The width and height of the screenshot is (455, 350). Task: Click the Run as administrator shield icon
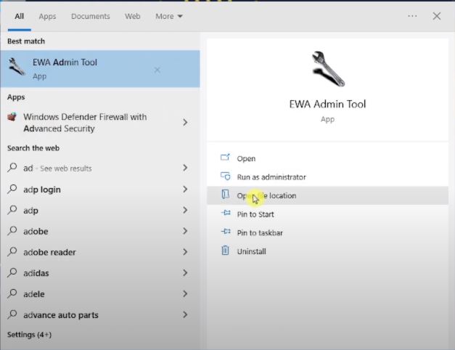pos(225,176)
